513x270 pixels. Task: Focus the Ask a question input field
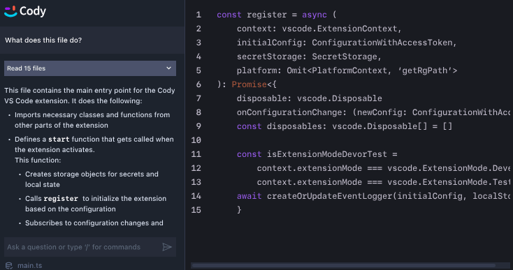tap(90, 247)
